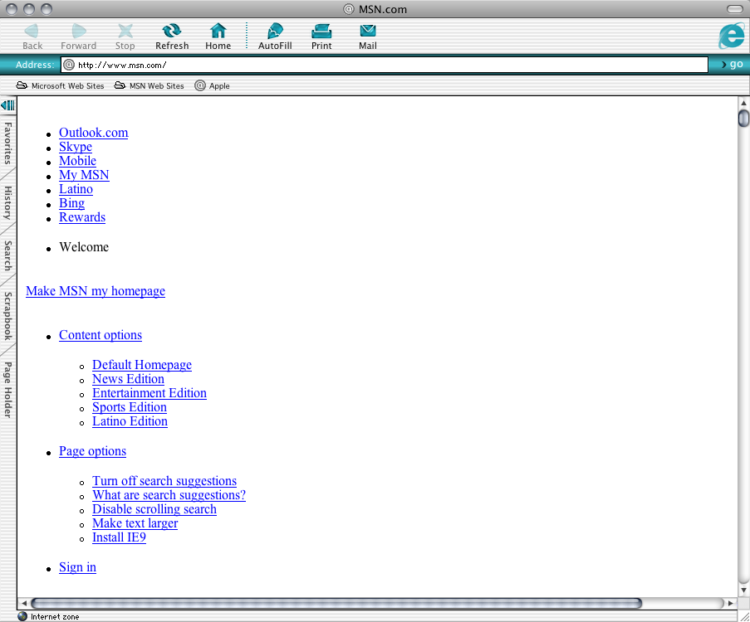Viewport: 750px width, 622px height.
Task: Click the vertical scrollbar up arrow
Action: pos(743,103)
